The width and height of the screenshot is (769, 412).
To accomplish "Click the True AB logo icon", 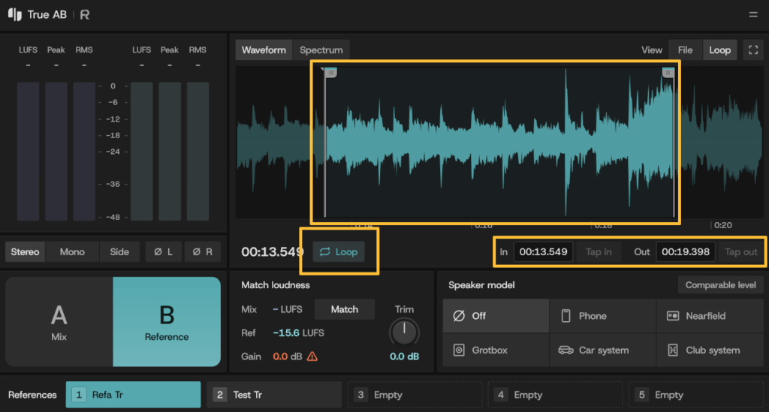I will (x=15, y=15).
